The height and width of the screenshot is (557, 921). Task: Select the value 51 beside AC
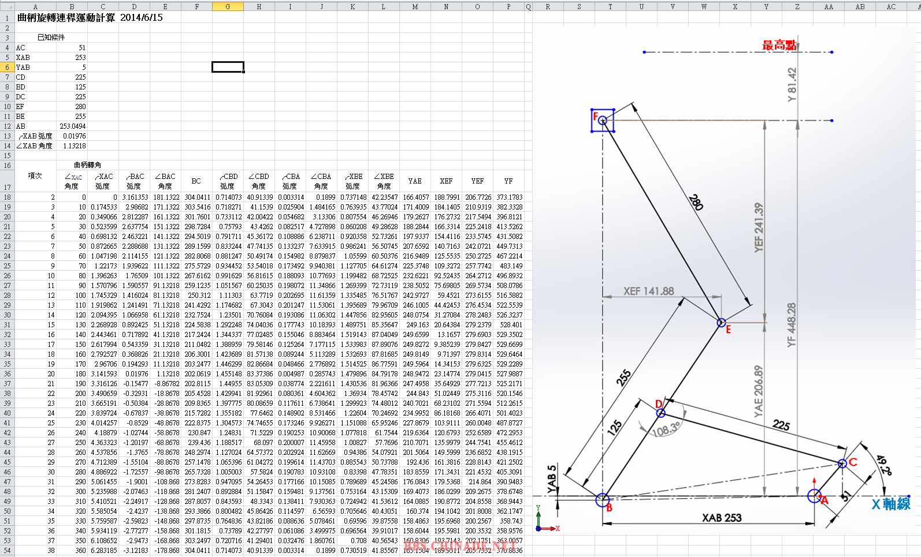click(x=72, y=47)
